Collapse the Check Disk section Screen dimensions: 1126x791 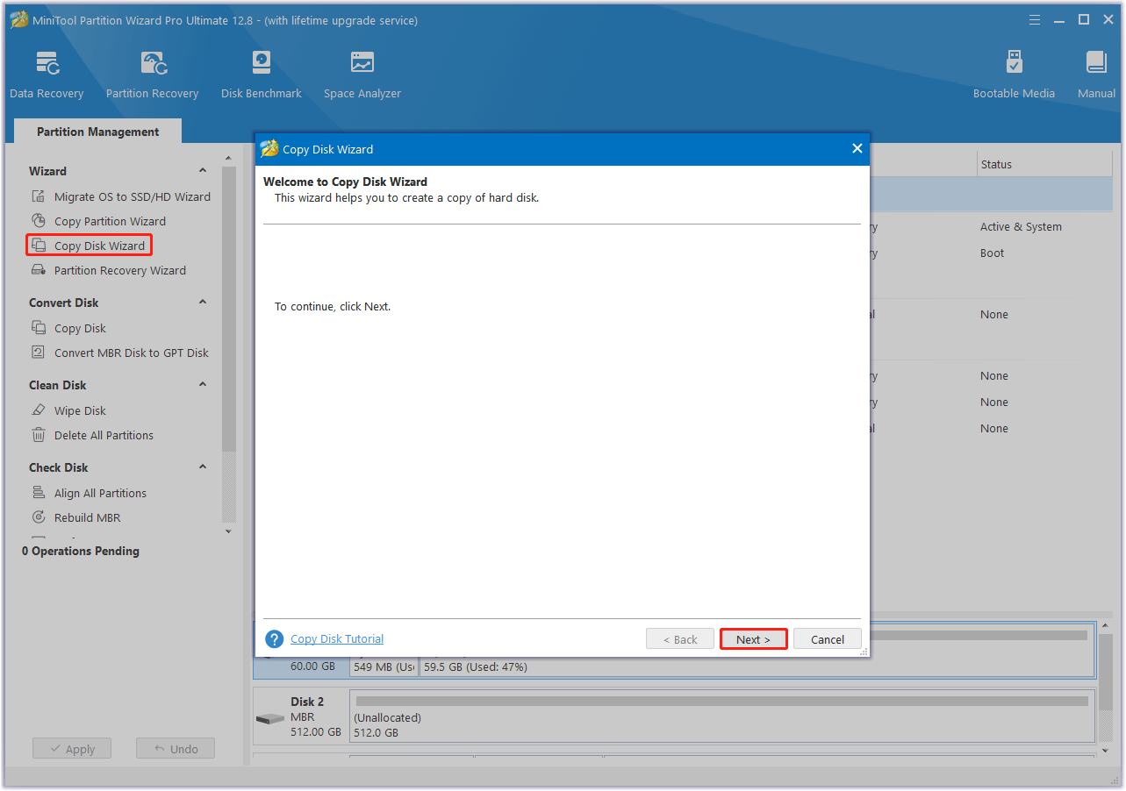point(203,467)
